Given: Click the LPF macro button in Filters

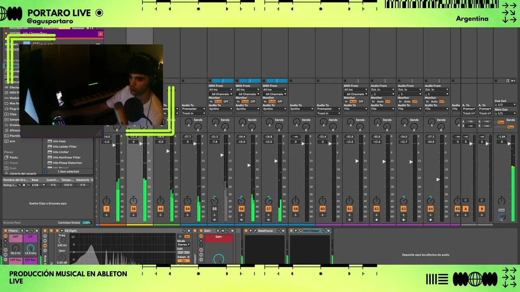Looking at the screenshot, I should tap(30, 238).
